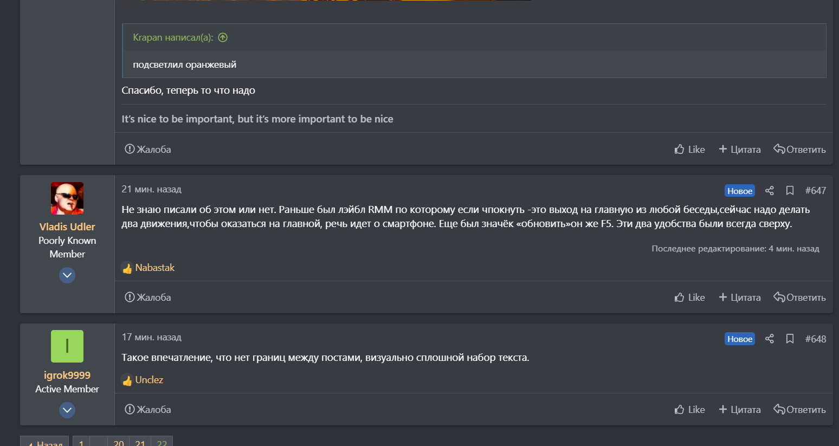Add igrok9999's post to multi-quote (Цитата)
839x446 pixels.
[x=739, y=410]
